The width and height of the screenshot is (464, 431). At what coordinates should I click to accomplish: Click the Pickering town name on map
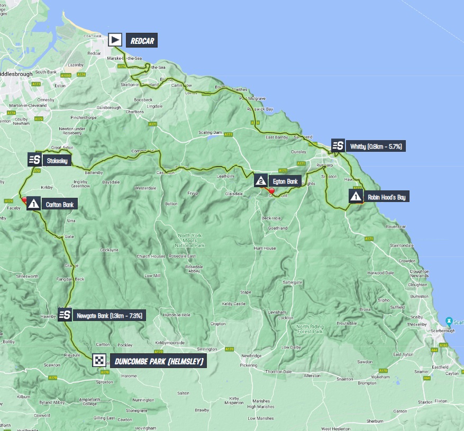[249, 365]
